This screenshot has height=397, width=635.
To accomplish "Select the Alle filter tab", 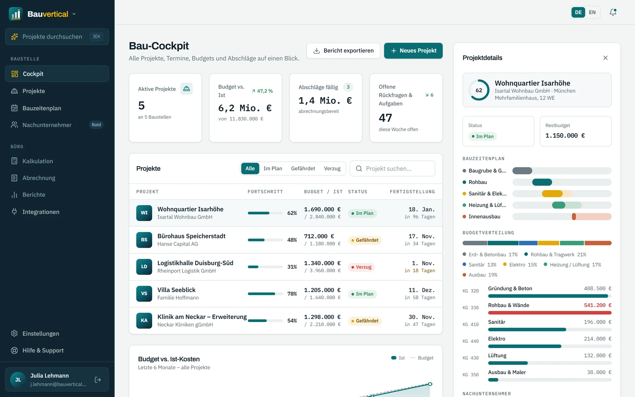I will (x=250, y=168).
